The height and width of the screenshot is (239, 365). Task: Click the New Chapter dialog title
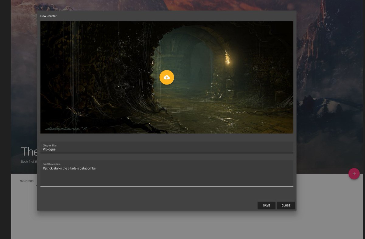point(48,16)
